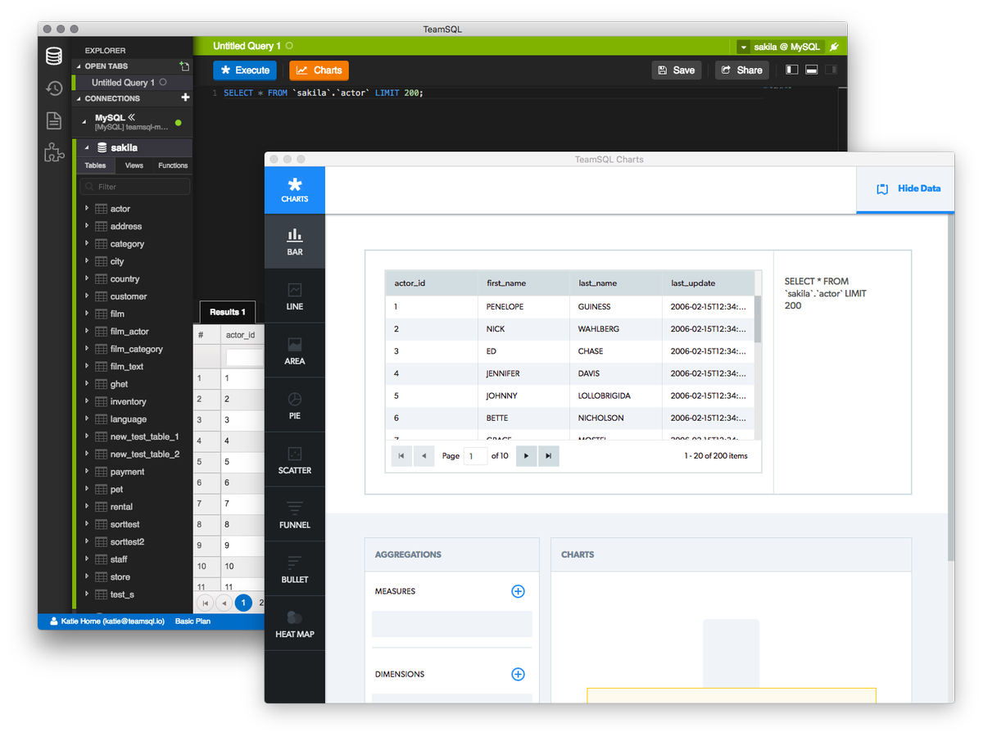Collapse the Open Tabs section
Screen dimensions: 983x737
click(x=79, y=66)
